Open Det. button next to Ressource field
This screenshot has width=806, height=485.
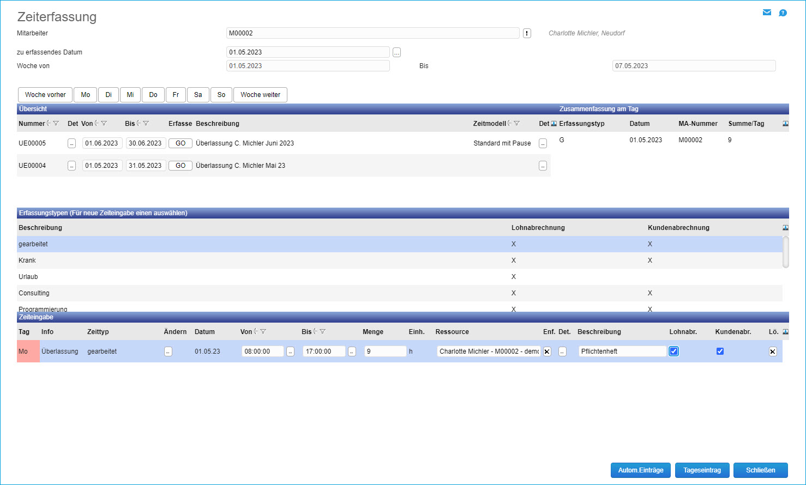[x=562, y=351]
